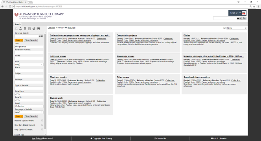Click the greyed first icon in sidebar toolbar
Viewport: 261px width, 141px height.
(16, 29)
